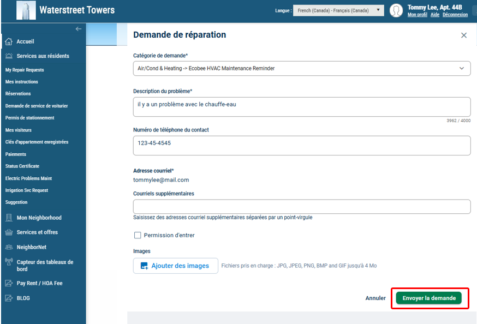Close the Demande de réparation dialog
The image size is (477, 324).
coord(463,35)
